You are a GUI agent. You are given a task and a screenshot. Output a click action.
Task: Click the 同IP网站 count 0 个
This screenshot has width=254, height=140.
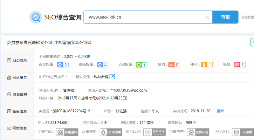104,122
